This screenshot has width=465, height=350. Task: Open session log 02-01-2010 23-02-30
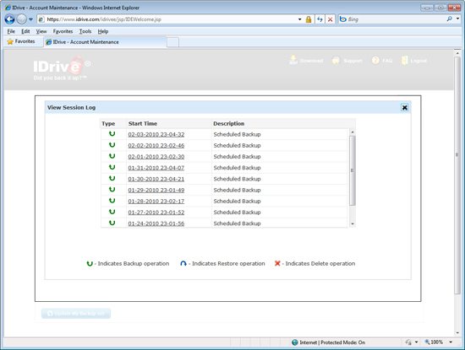[156, 157]
